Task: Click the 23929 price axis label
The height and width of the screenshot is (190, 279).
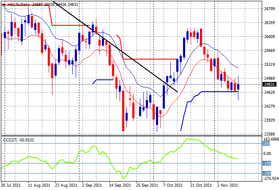Action: (x=269, y=120)
